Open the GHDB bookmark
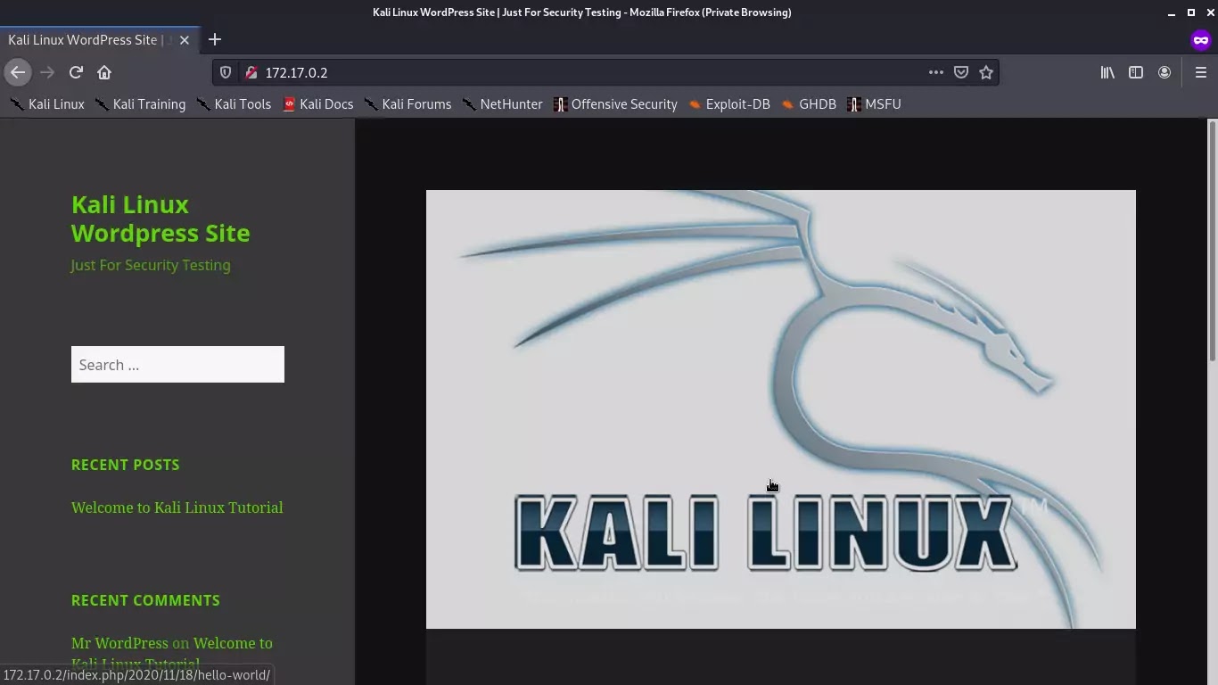This screenshot has width=1218, height=685. (809, 104)
